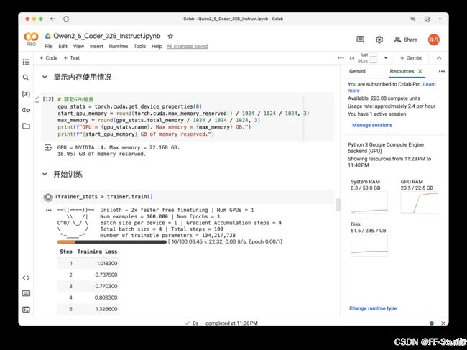Click Change runtime type link

373,308
